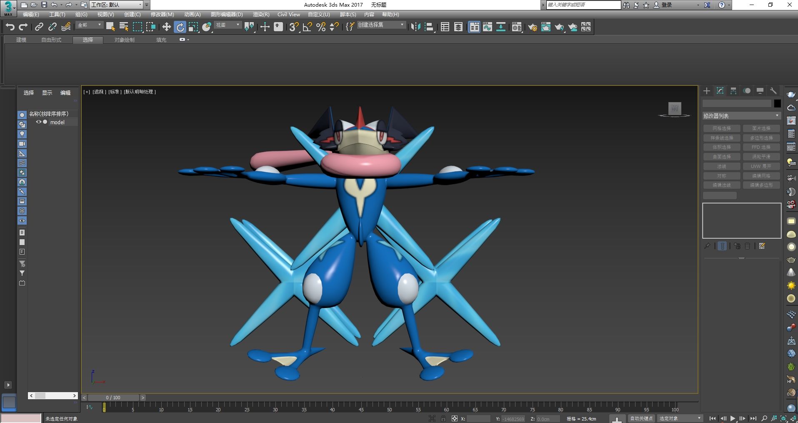Toggle the Spinner Snap button
798x423 pixels.
pyautogui.click(x=334, y=27)
